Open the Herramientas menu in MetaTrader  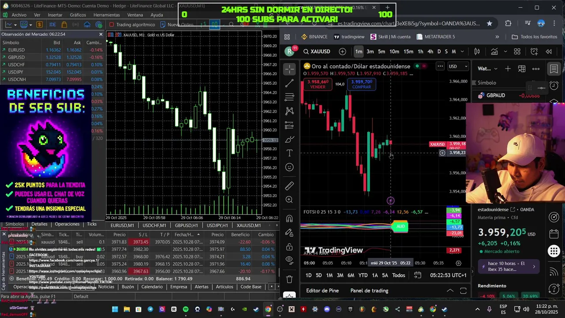point(106,15)
